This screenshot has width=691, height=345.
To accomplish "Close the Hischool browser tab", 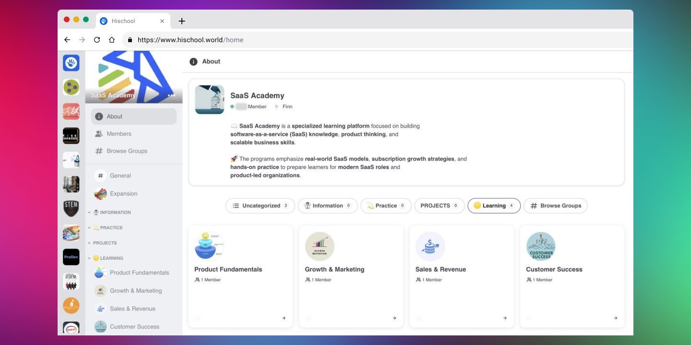I will (x=162, y=21).
